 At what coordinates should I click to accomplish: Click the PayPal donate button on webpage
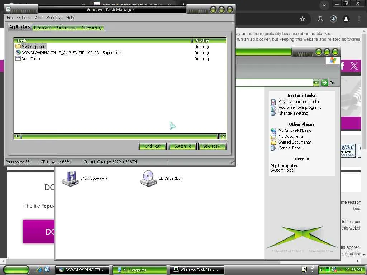pos(348,150)
